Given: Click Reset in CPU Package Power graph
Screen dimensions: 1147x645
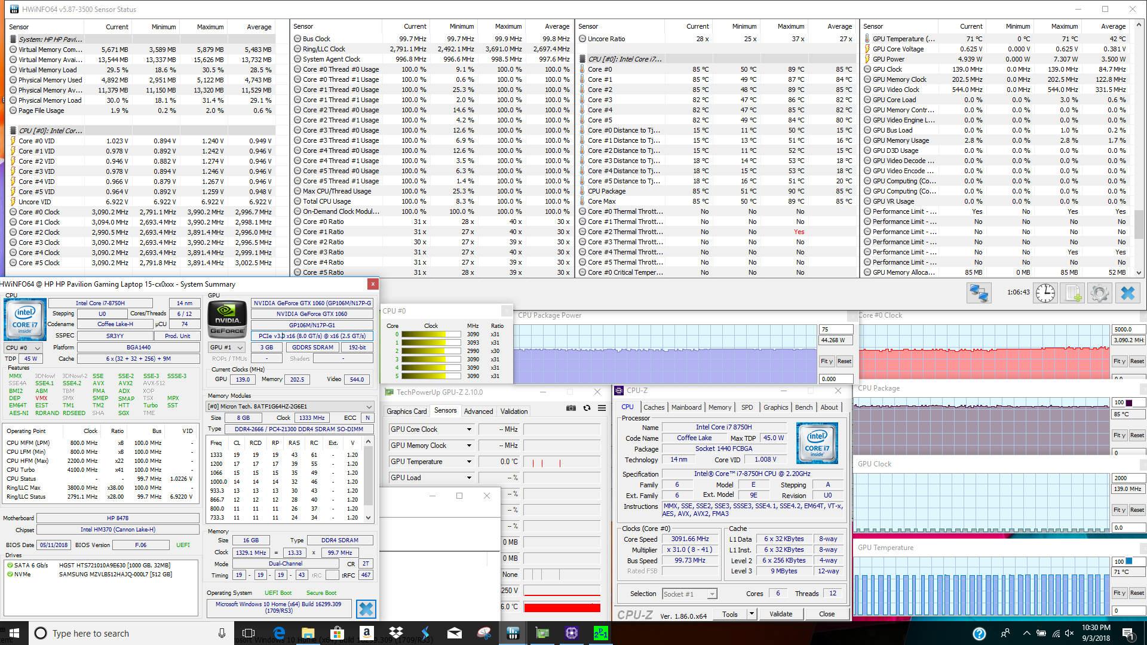Looking at the screenshot, I should (x=844, y=361).
